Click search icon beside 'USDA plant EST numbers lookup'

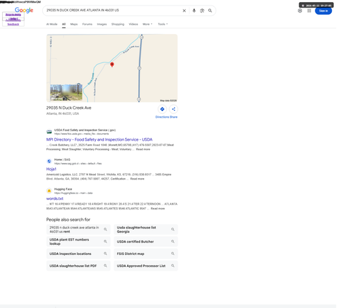pos(105,241)
